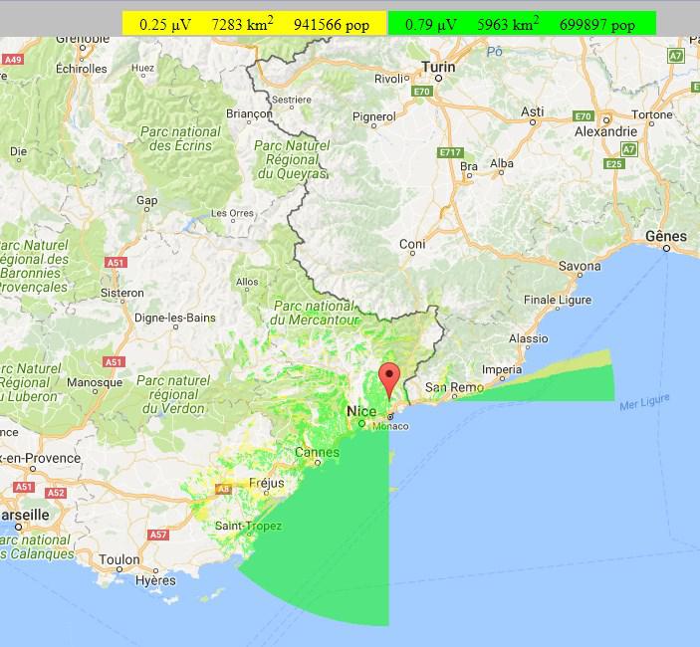Viewport: 700px width, 647px height.
Task: Click the Gênes city label
Action: coord(666,237)
